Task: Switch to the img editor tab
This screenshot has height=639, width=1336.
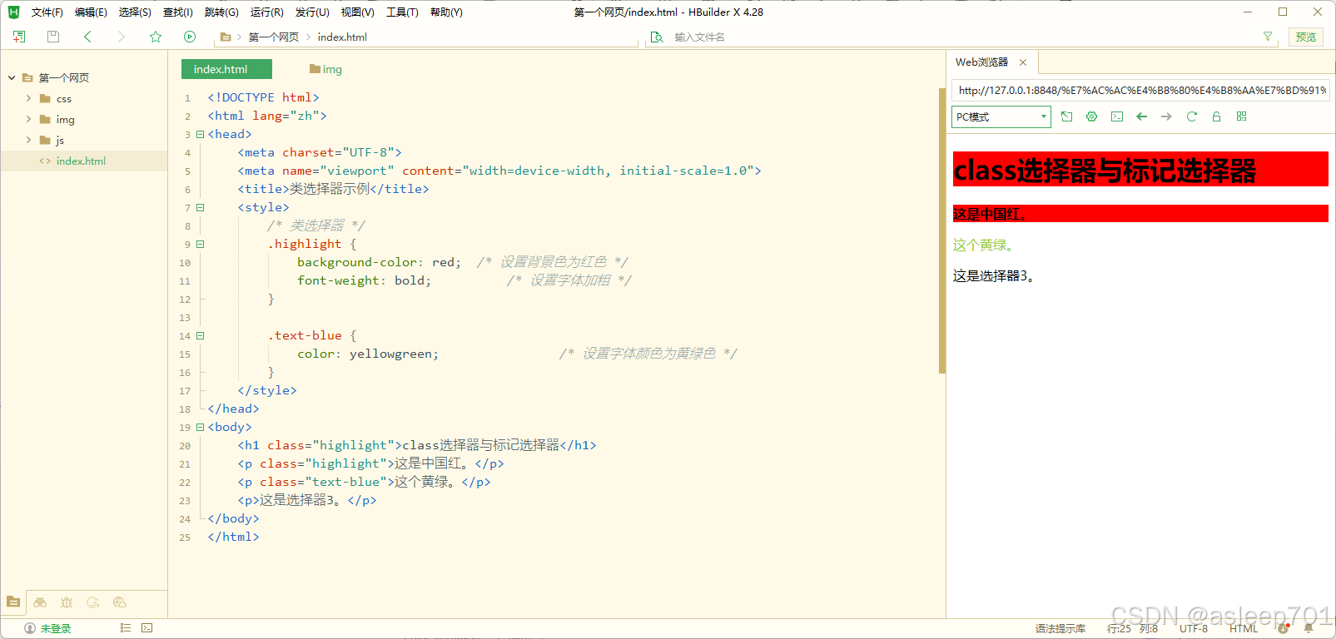Action: pos(325,69)
